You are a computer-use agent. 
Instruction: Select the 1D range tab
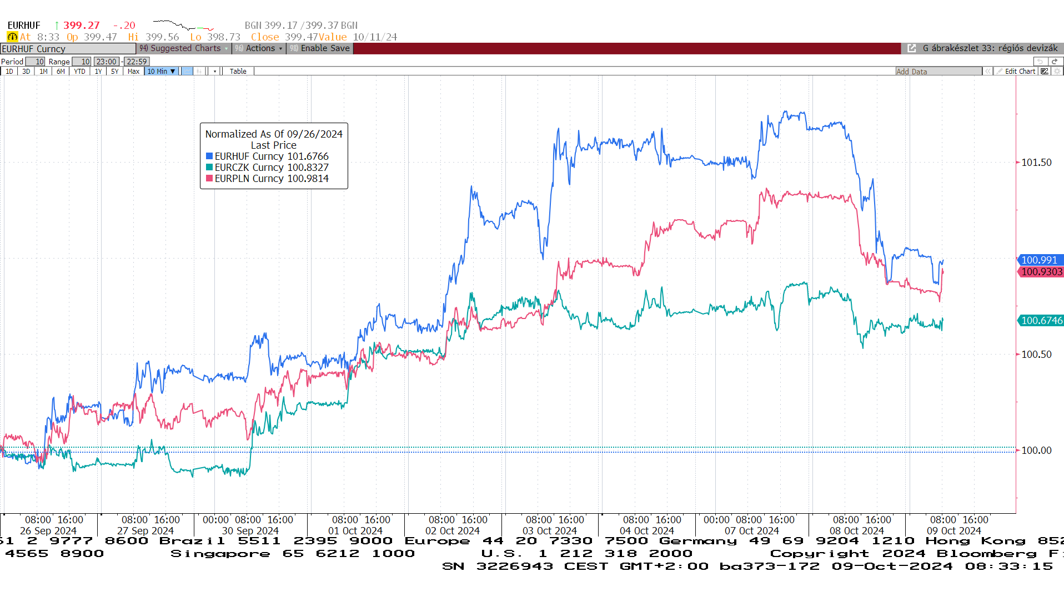(9, 71)
